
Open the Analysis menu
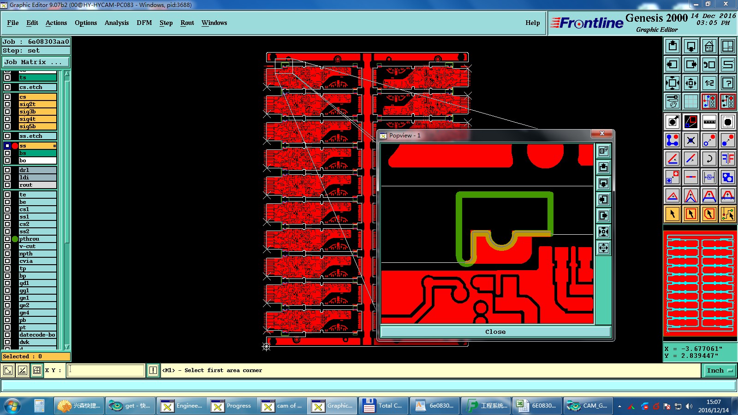pos(117,23)
